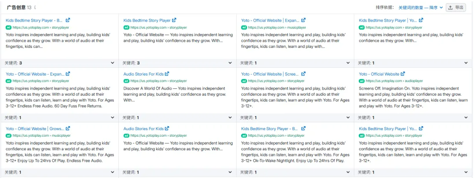This screenshot has width=474, height=178.
Task: Select the 'Screens Off. Imagination On.' description text
Action: point(413,97)
